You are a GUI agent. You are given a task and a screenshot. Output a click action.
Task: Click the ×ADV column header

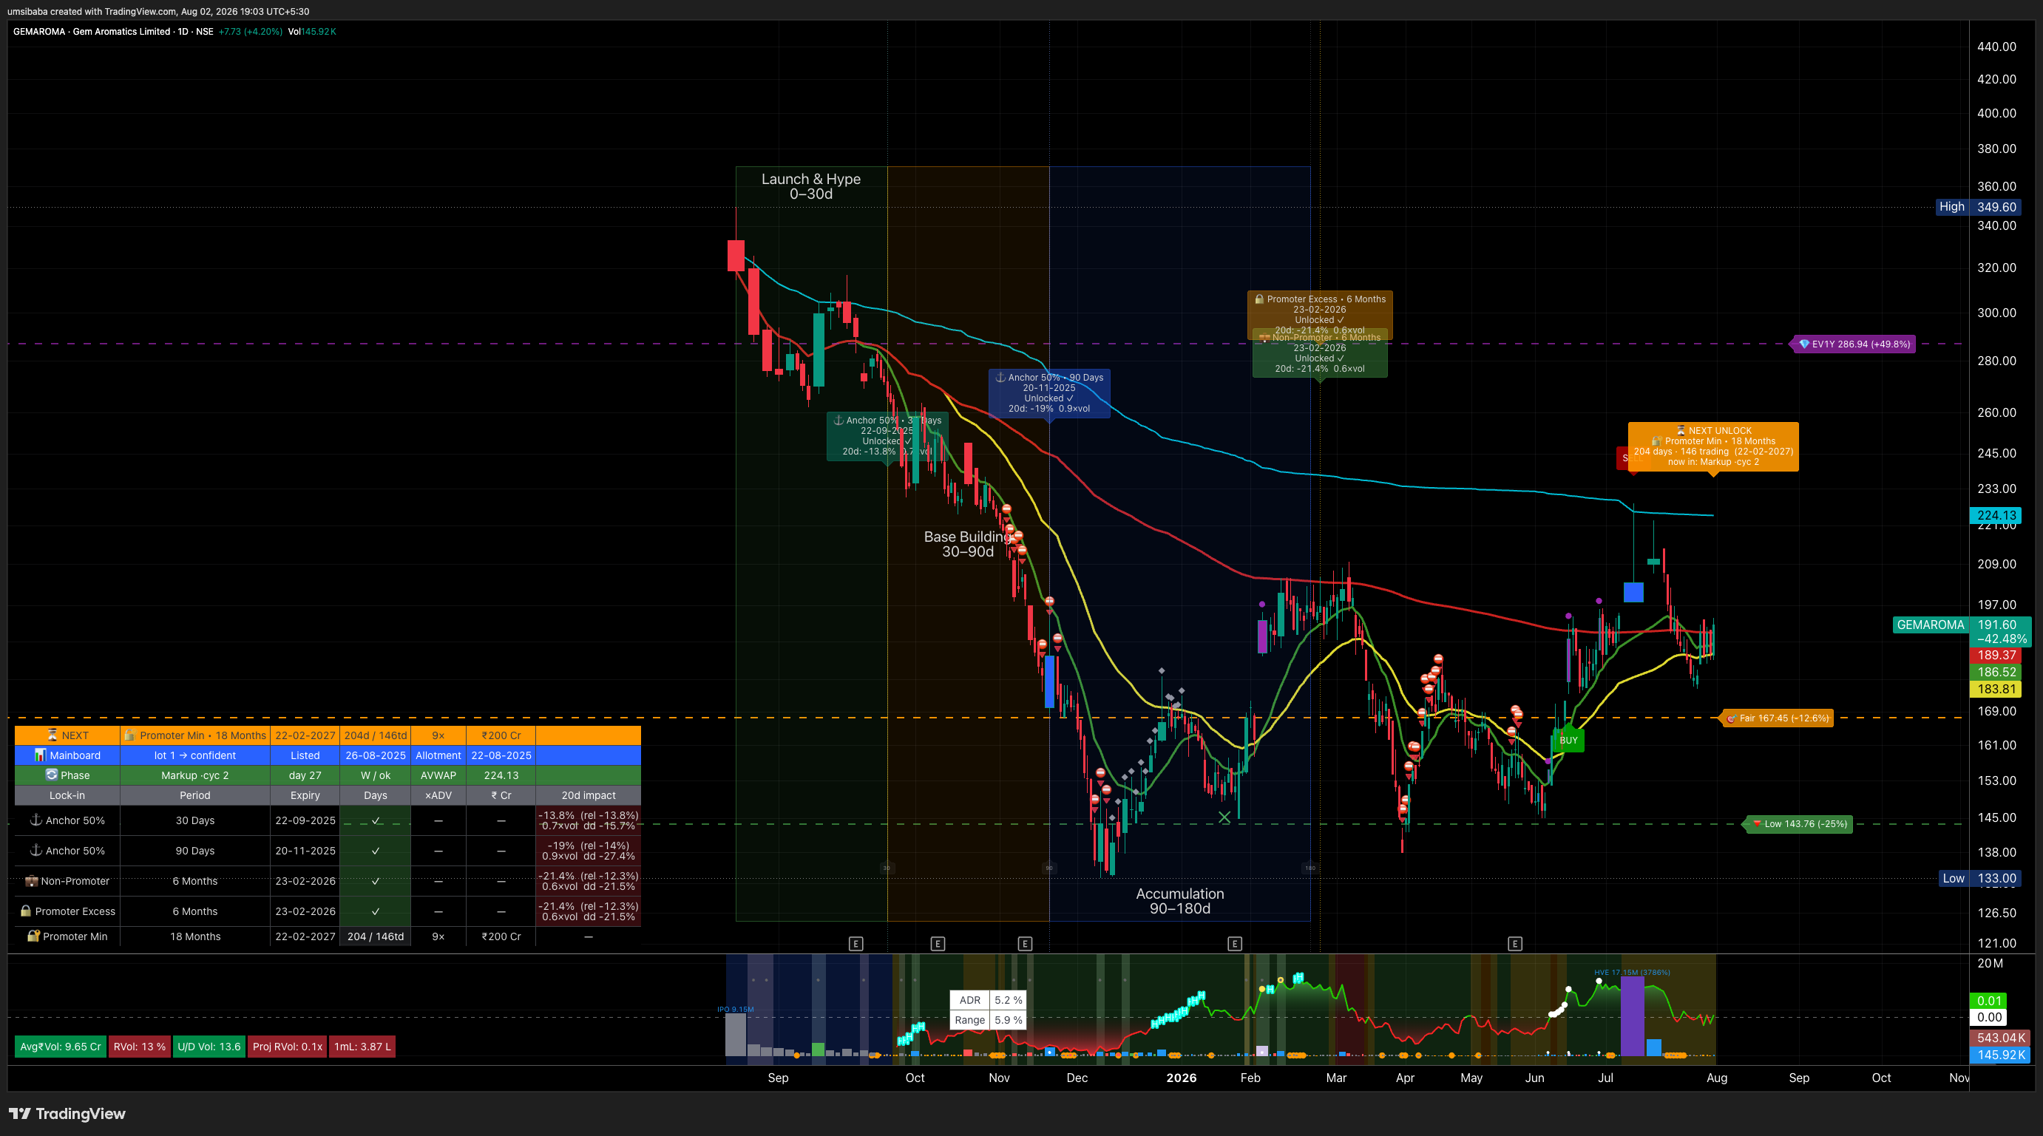(x=438, y=795)
